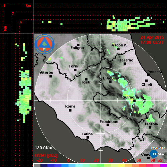Click the 120.0Km range label

coord(43,148)
